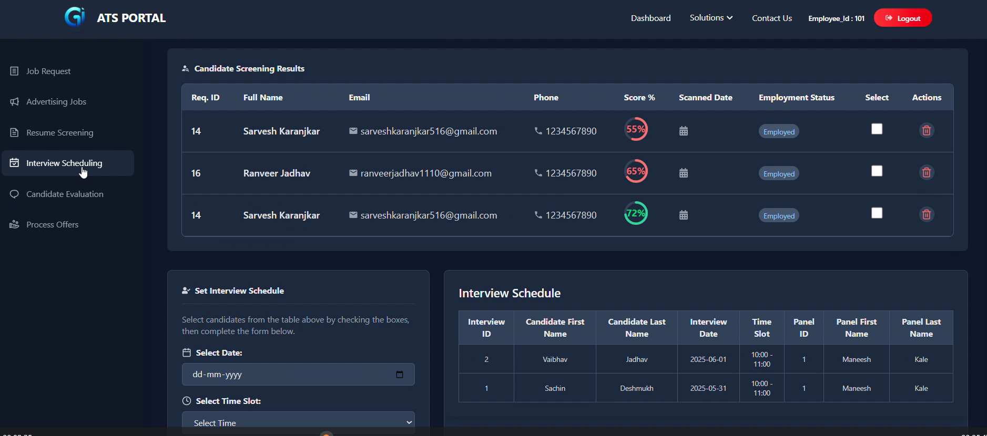The image size is (987, 436).
Task: Expand the Solutions dropdown menu
Action: coord(711,18)
